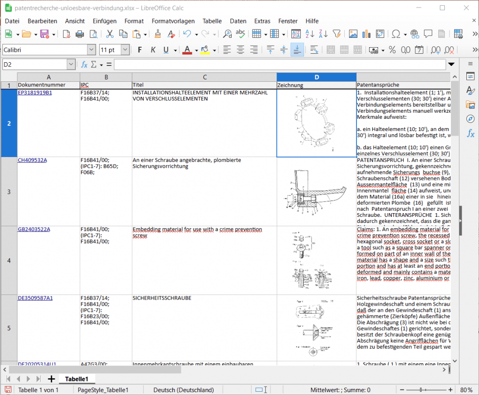
Task: Expand the Name Box dropdown for D2
Action: (x=71, y=65)
